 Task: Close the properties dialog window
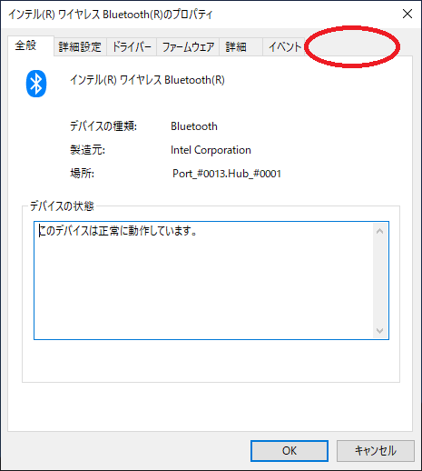point(407,14)
